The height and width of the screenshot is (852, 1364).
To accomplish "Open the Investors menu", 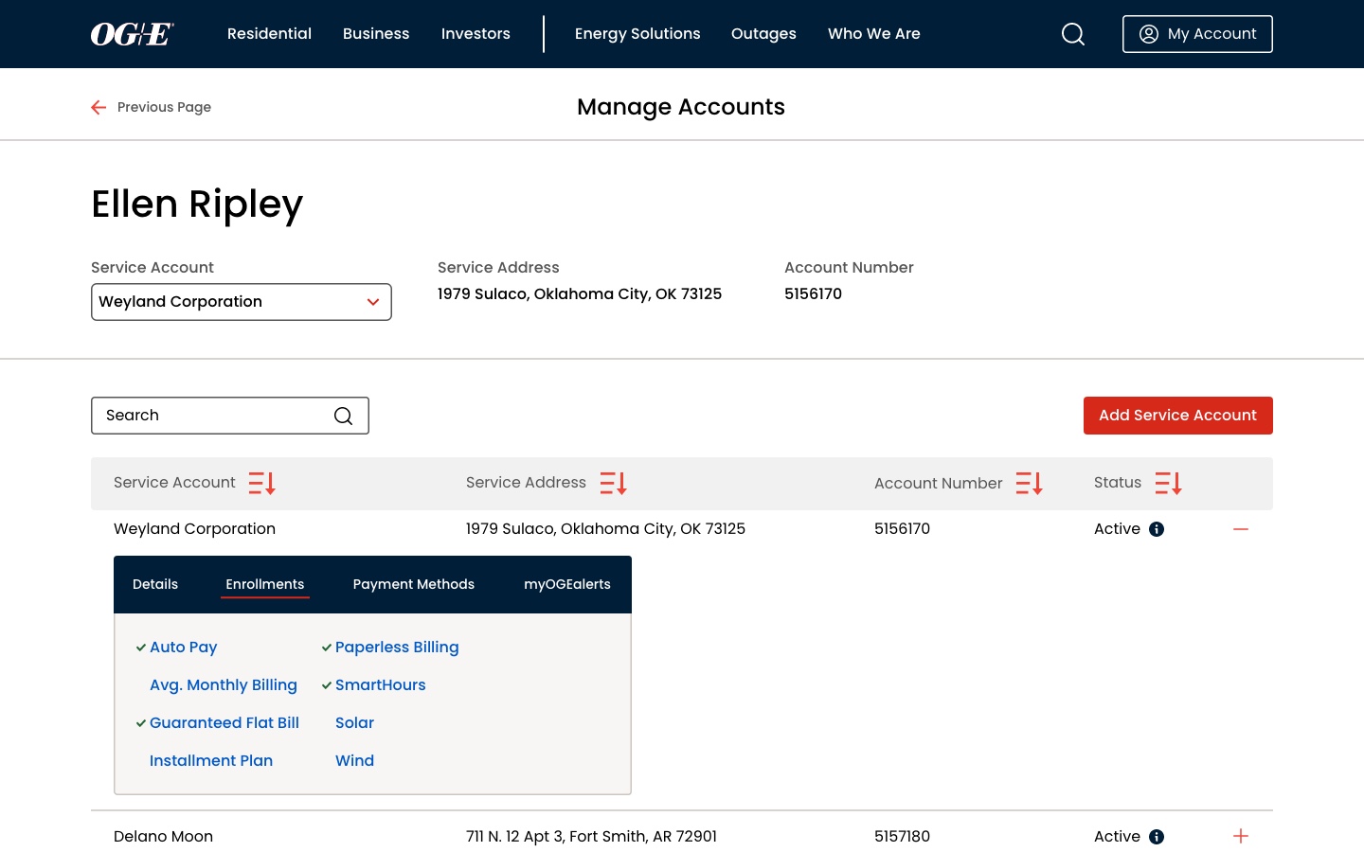I will coord(476,34).
